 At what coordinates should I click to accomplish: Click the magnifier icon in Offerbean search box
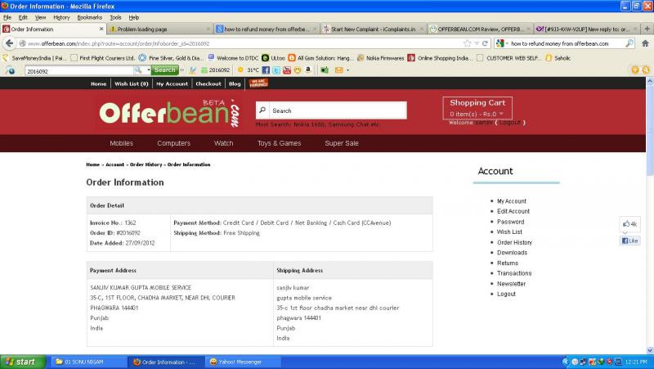pos(262,110)
